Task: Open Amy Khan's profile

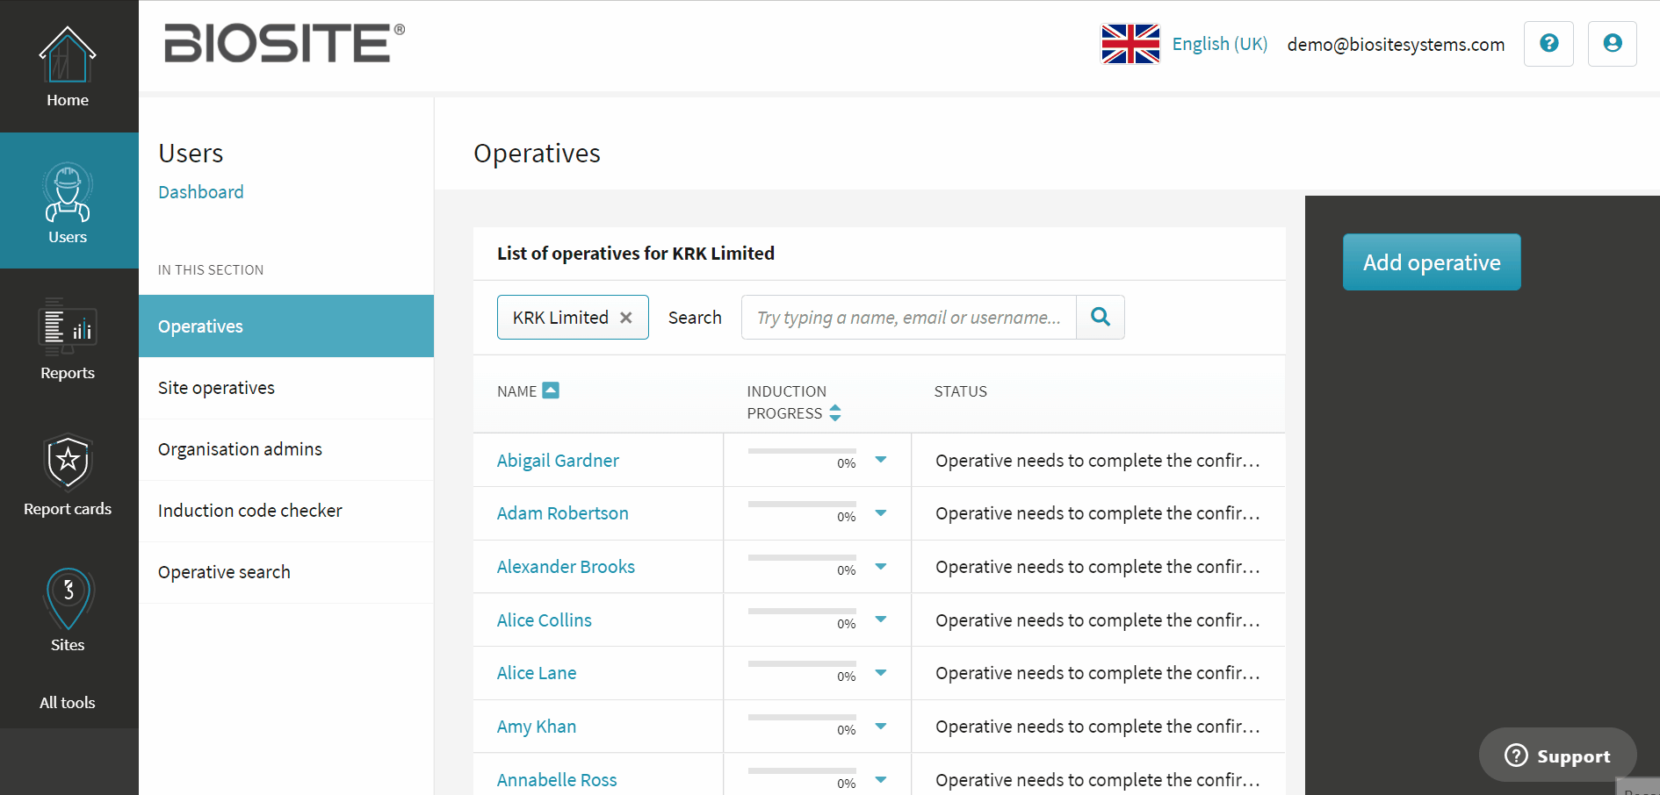Action: 537,727
